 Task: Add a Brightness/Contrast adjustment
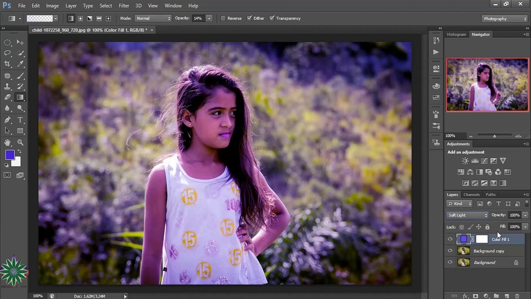point(465,161)
